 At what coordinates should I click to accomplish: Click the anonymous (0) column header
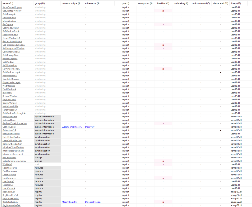point(145,3)
